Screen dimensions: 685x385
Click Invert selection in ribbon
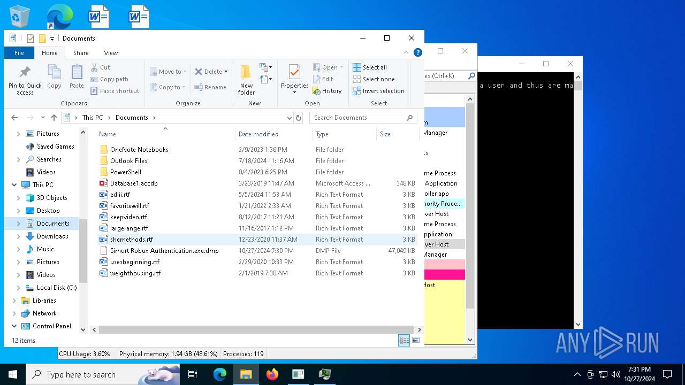(378, 91)
